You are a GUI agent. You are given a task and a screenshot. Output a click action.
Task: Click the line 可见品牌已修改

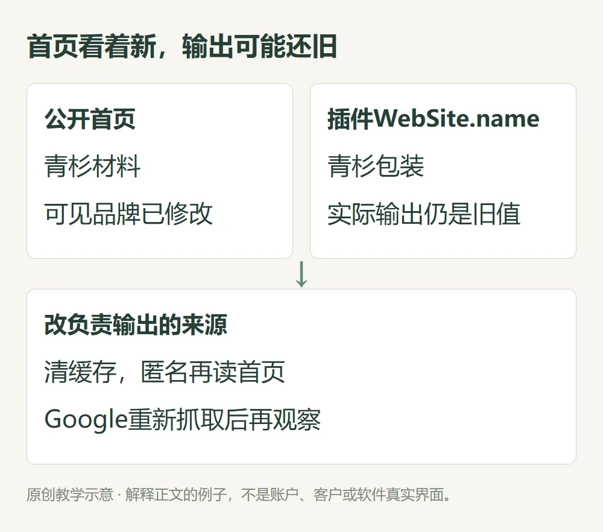(128, 214)
